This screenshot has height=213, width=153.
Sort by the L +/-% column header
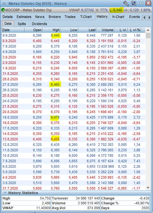(134, 30)
